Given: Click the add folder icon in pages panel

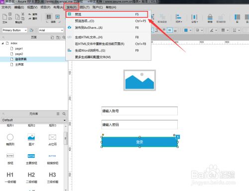Looking at the screenshot, I should pyautogui.click(x=58, y=37).
